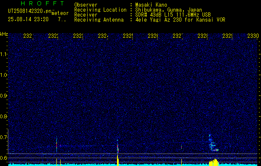Click the 2321 time axis label
Screen dimensions: 261x166
[x=28, y=36]
